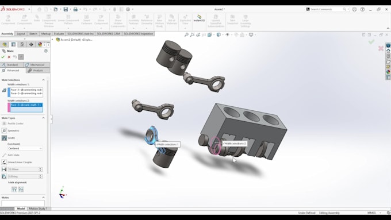The image size is (391, 220).
Task: Click Edit Component ribbon icon
Action: pyautogui.click(x=8, y=20)
